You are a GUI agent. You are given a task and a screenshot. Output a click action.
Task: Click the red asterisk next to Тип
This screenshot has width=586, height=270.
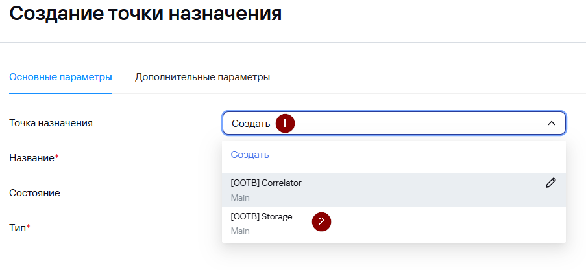pyautogui.click(x=29, y=227)
